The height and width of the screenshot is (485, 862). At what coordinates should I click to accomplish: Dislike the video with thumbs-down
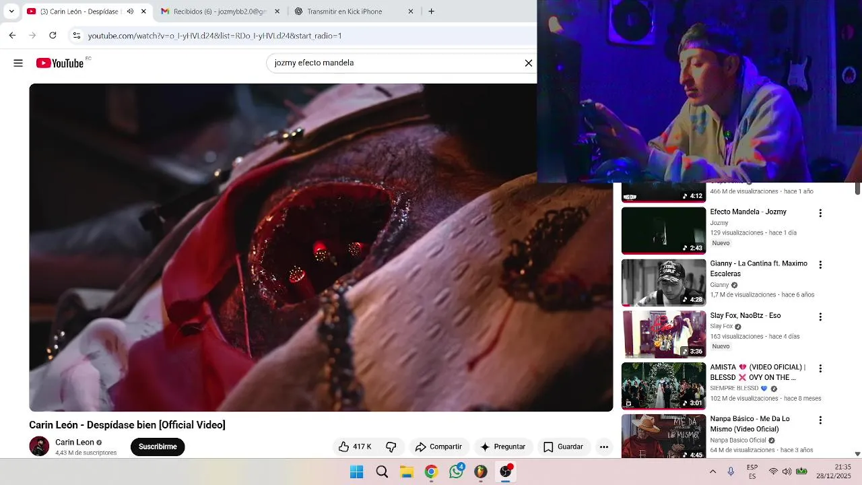[x=391, y=447]
